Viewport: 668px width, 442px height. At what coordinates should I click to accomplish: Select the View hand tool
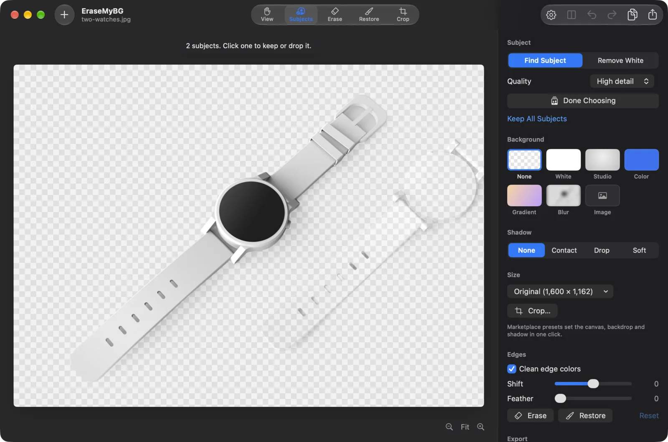267,15
